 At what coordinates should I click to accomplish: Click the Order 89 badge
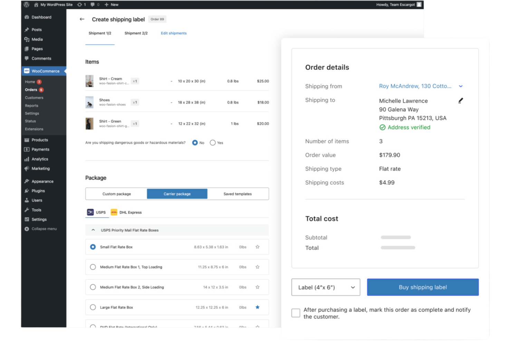pyautogui.click(x=157, y=19)
